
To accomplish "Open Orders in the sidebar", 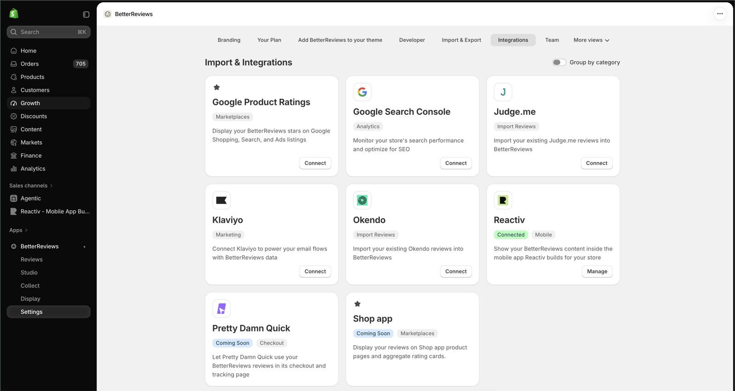I will (49, 64).
